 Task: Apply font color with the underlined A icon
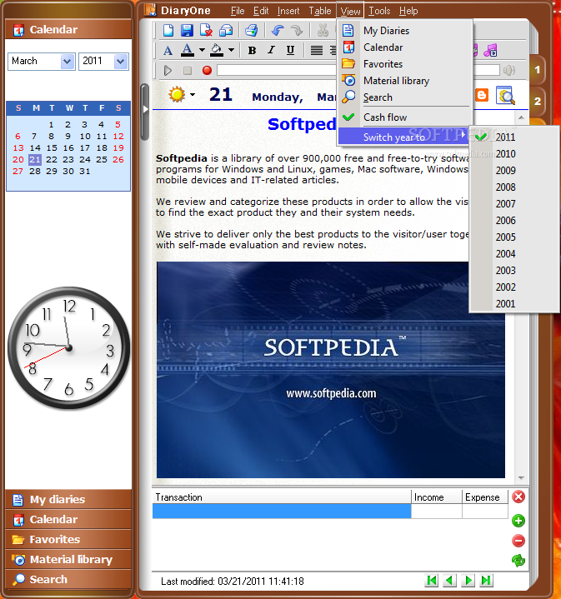[x=187, y=50]
